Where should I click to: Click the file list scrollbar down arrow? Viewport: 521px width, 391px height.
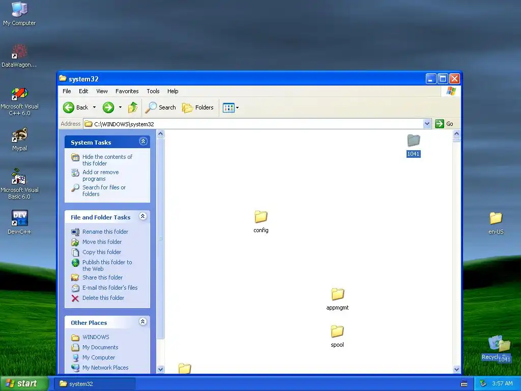(456, 369)
